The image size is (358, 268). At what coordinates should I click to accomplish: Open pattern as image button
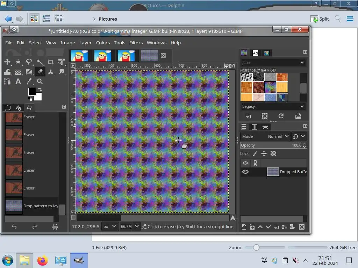click(x=298, y=116)
